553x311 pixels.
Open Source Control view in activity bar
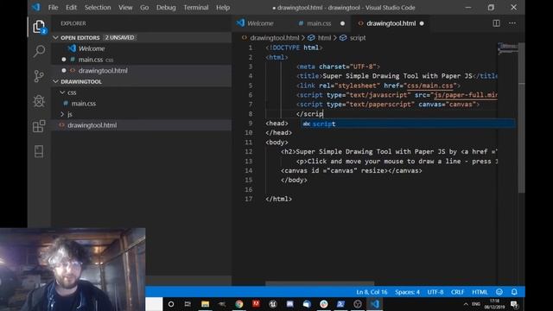pos(39,76)
